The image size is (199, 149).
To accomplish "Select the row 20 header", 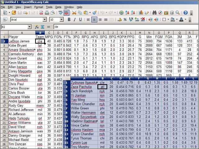I will pyautogui.click(x=4, y=118).
